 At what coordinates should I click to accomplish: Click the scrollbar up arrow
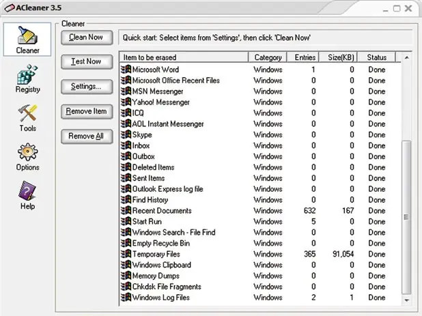407,57
